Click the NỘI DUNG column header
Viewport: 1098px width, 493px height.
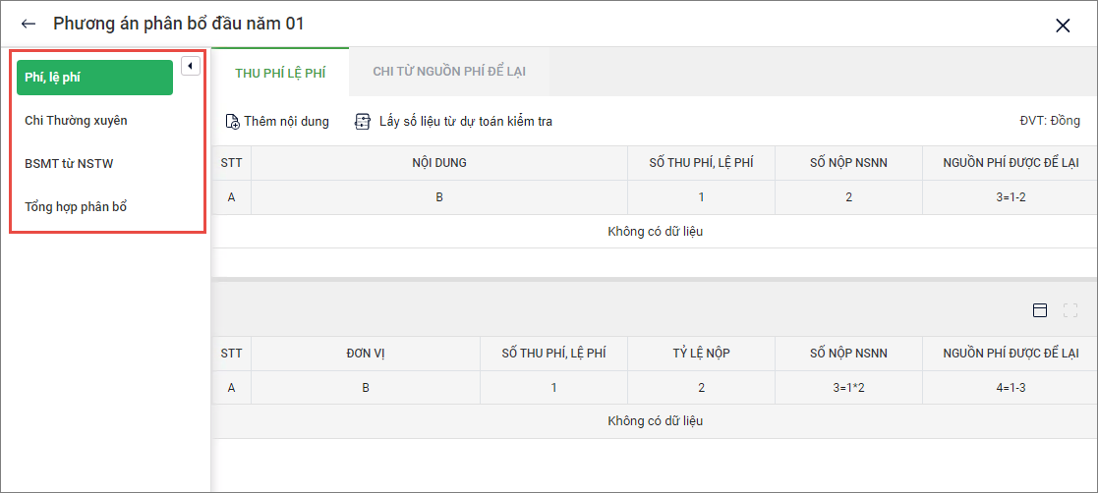click(439, 163)
